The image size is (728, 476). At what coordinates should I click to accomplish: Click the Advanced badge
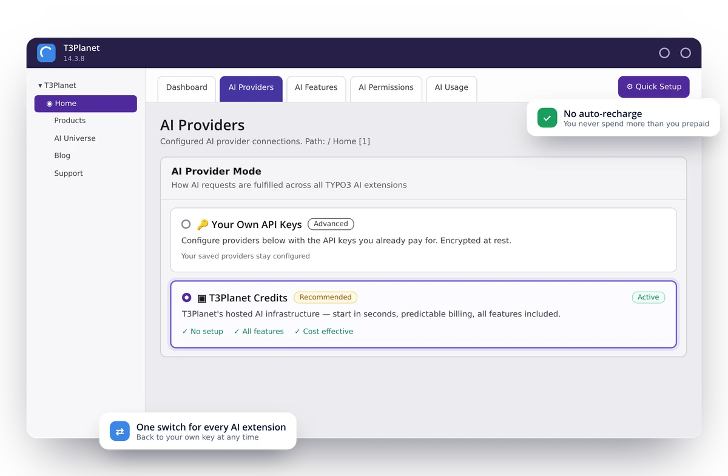(x=331, y=224)
